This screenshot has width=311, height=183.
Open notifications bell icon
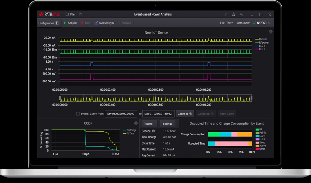point(234,14)
